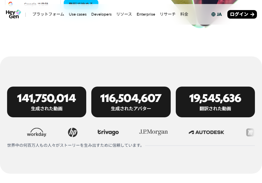The image size is (262, 183).
Task: Click the 19,545,636 translated videos card
Action: tap(215, 102)
